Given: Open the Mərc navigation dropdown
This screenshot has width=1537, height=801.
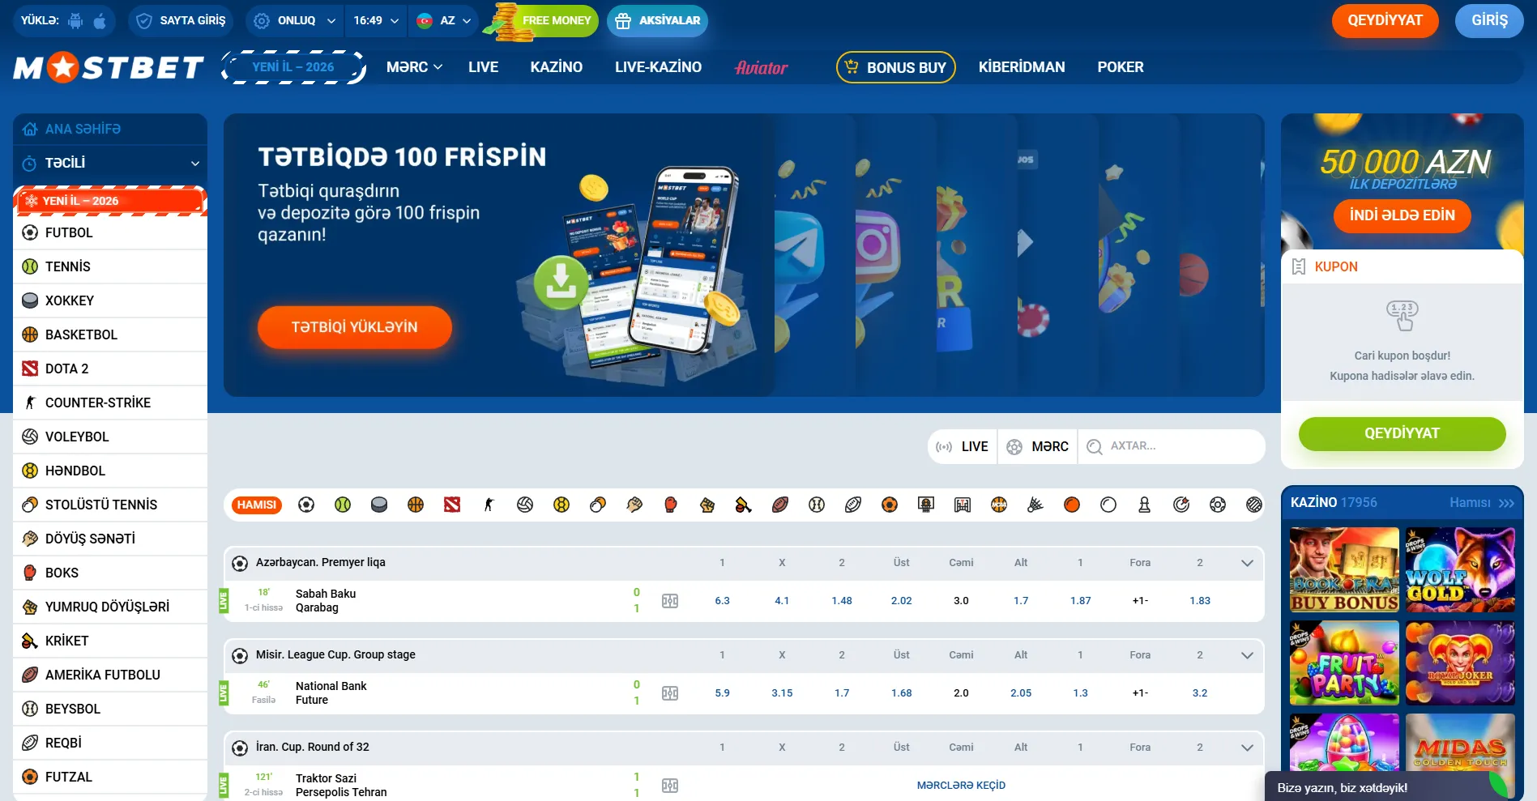Looking at the screenshot, I should 414,67.
